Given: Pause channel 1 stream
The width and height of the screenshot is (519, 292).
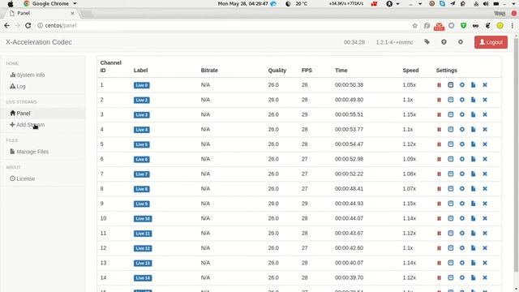Looking at the screenshot, I should pyautogui.click(x=439, y=85).
